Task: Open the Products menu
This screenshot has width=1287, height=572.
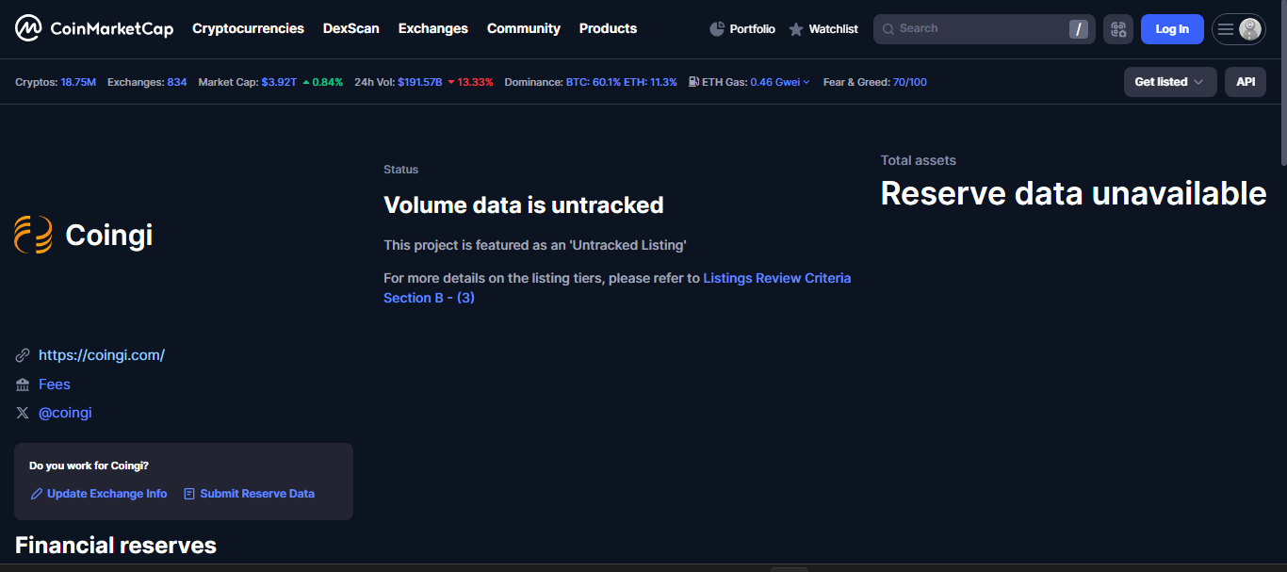Action: click(x=608, y=28)
